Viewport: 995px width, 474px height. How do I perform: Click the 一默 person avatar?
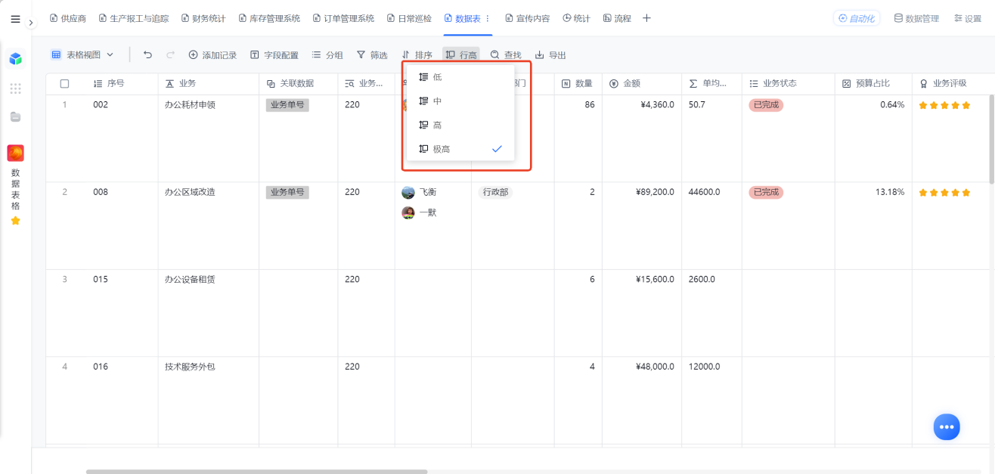coord(408,213)
